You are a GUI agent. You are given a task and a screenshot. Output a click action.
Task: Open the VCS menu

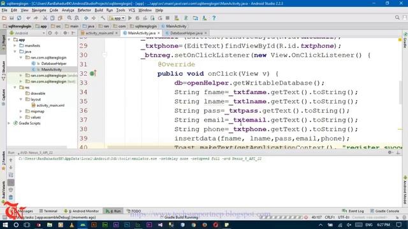click(x=132, y=10)
